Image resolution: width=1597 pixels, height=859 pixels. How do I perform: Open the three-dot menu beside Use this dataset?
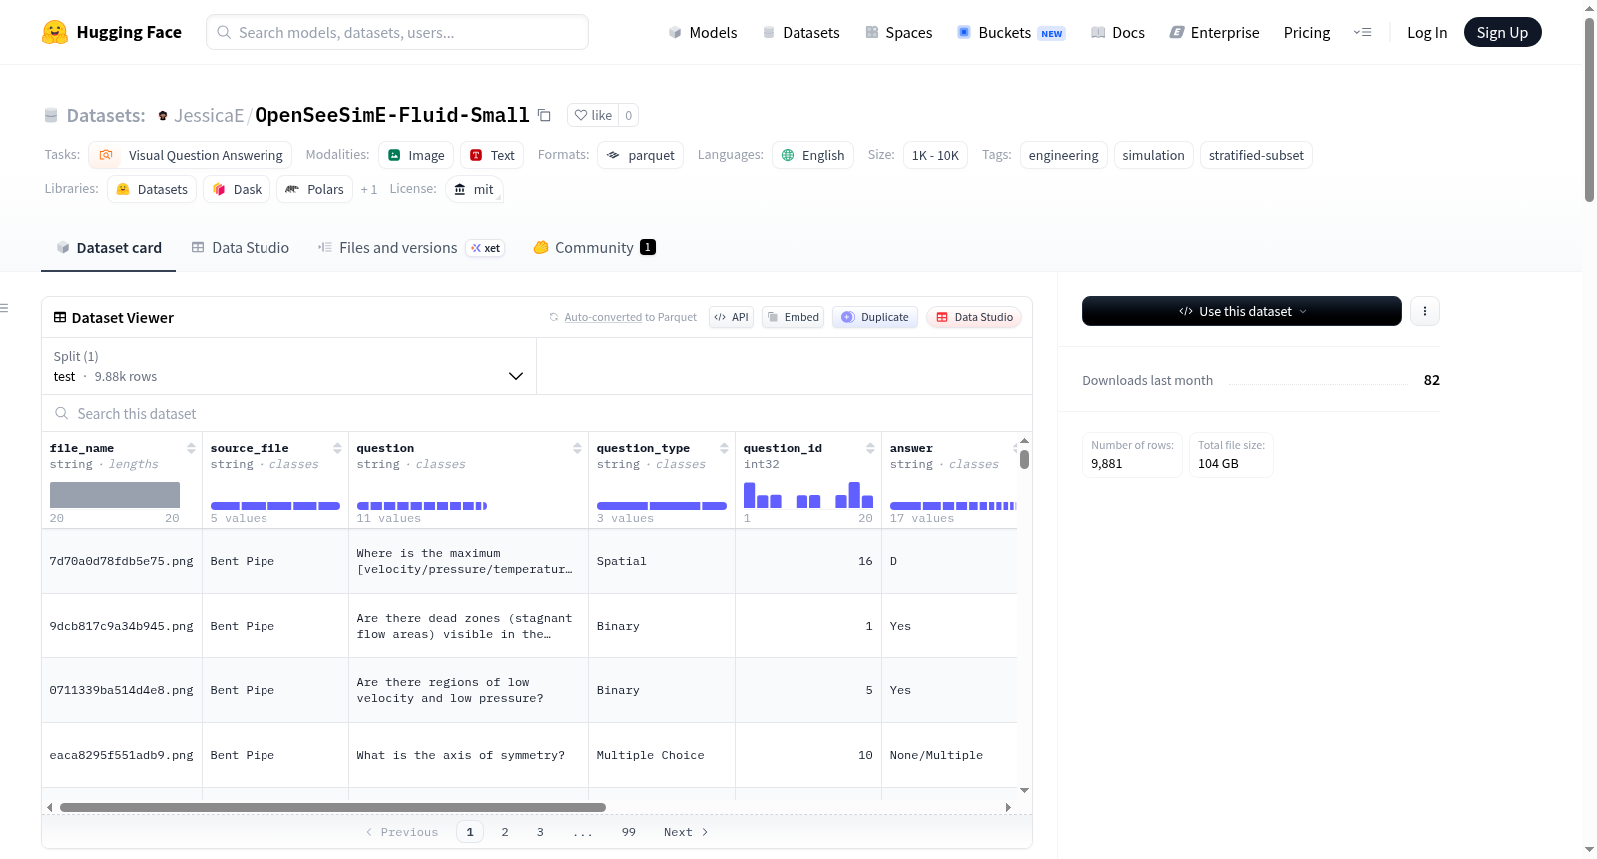[x=1425, y=311]
